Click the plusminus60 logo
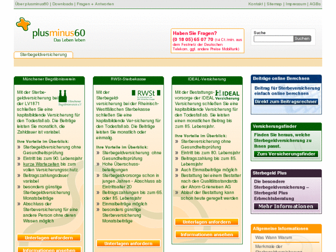336x252 pixels. coord(50,30)
